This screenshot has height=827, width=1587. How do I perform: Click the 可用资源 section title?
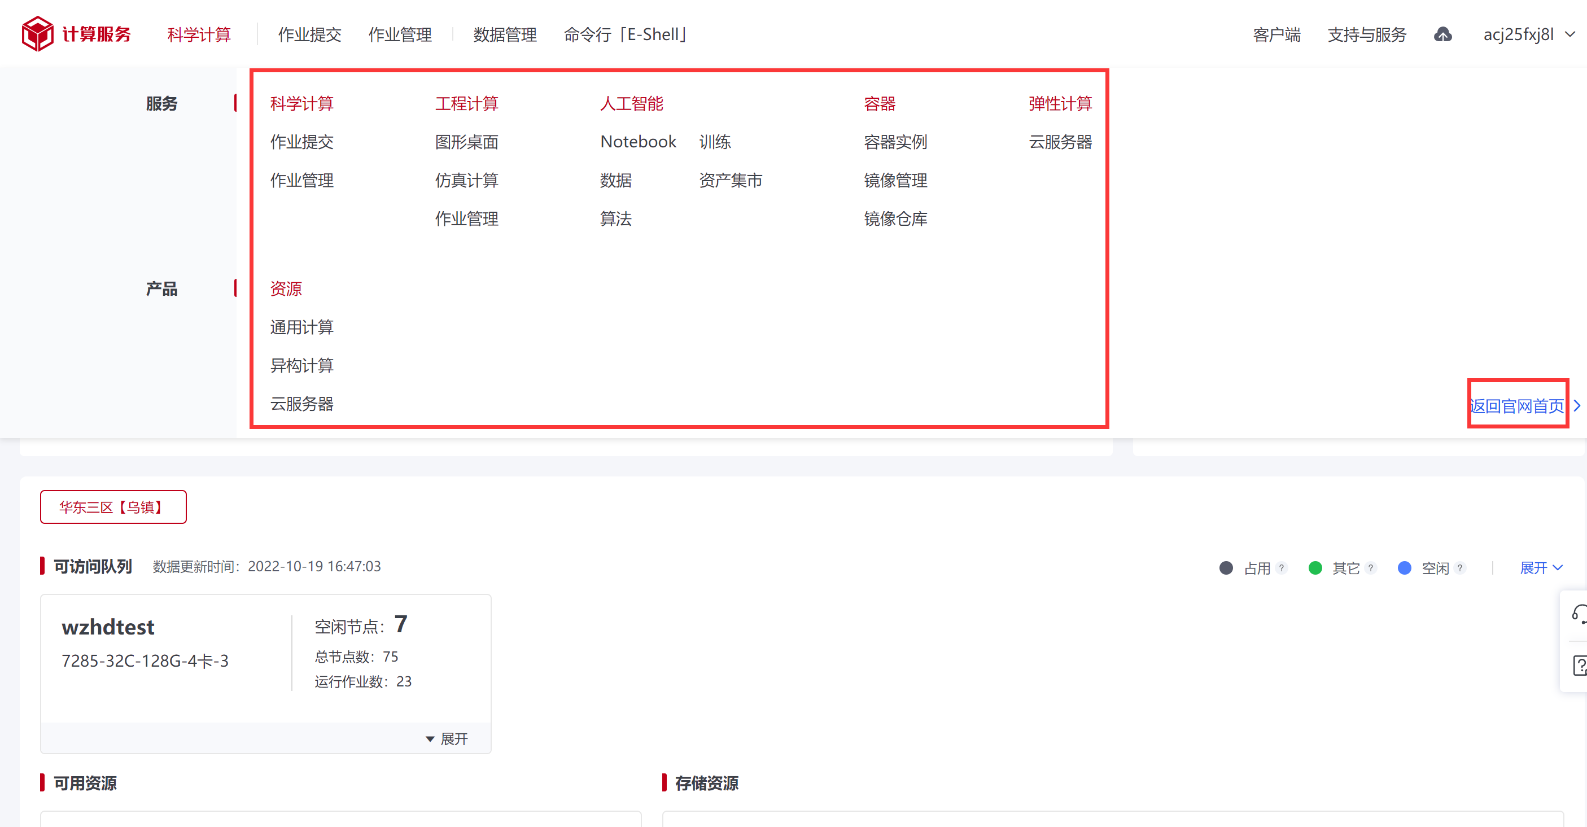tap(85, 782)
